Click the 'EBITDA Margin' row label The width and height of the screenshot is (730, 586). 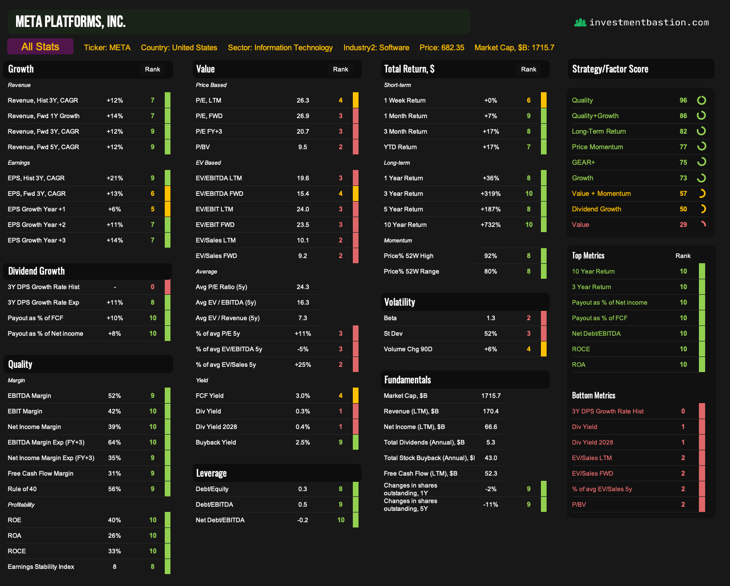coord(30,395)
